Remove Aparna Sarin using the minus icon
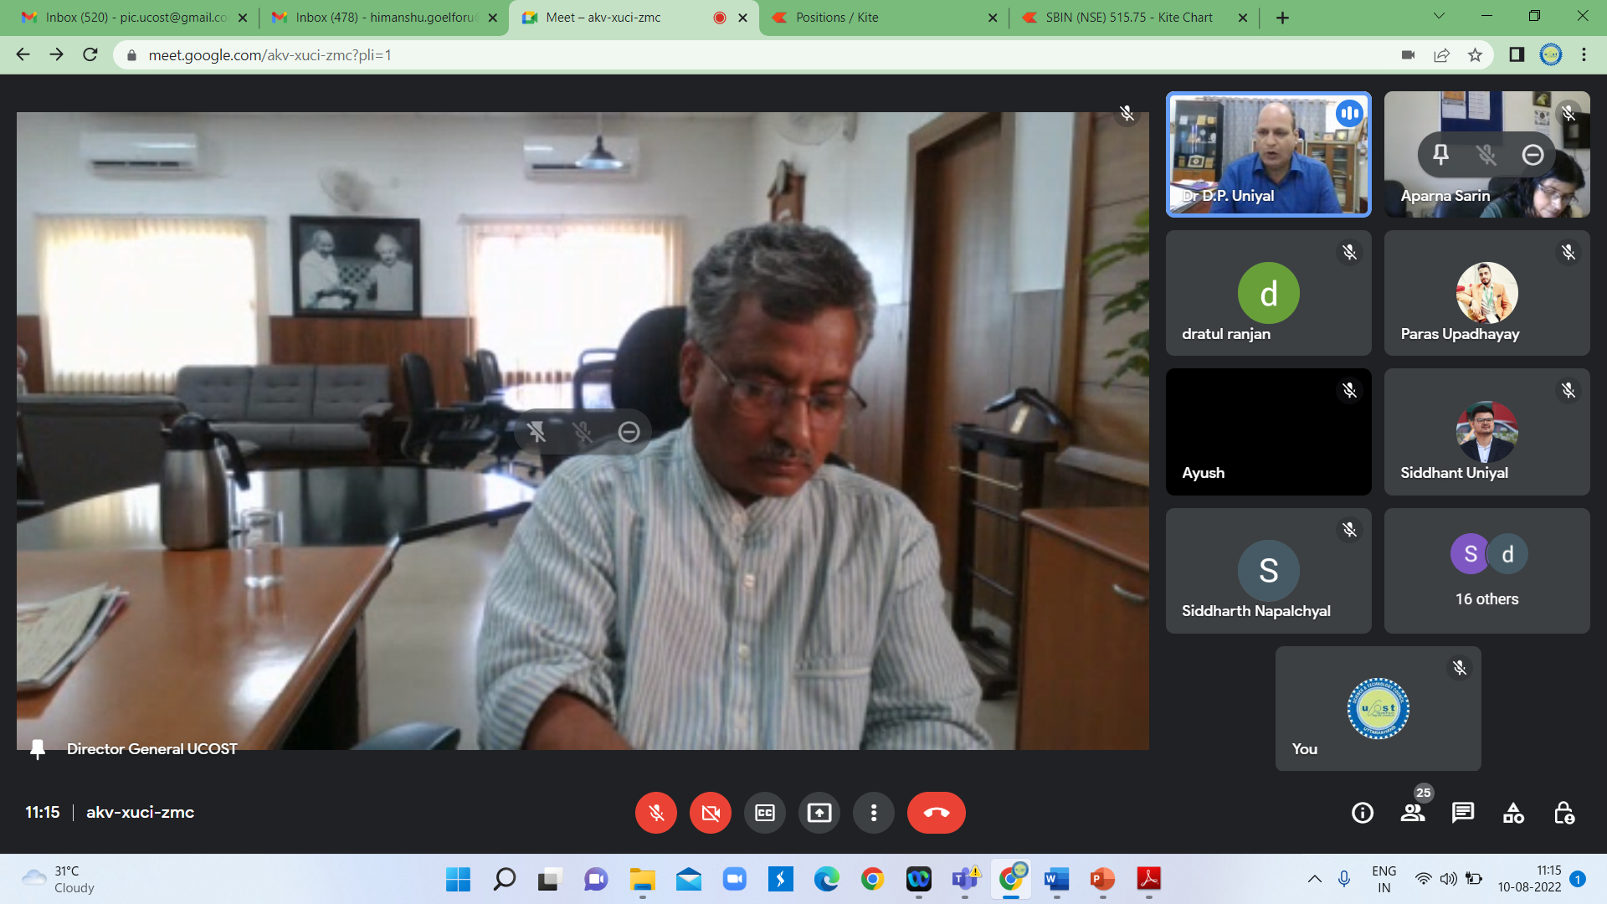The image size is (1607, 904). tap(1533, 155)
